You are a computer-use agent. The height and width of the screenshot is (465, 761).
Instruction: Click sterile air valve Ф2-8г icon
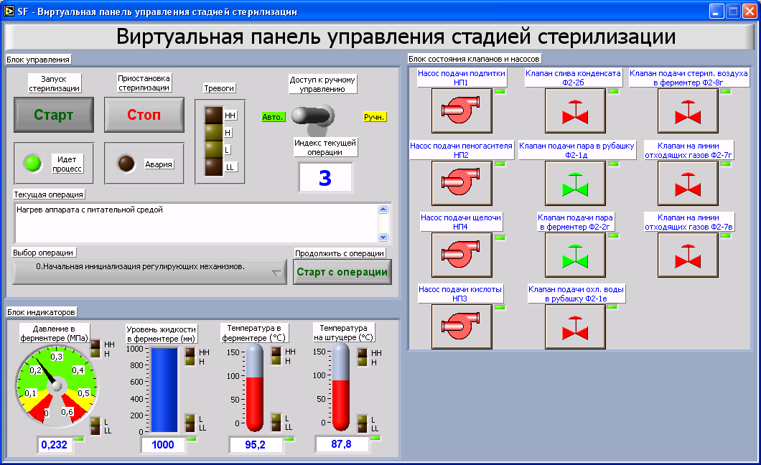[688, 111]
